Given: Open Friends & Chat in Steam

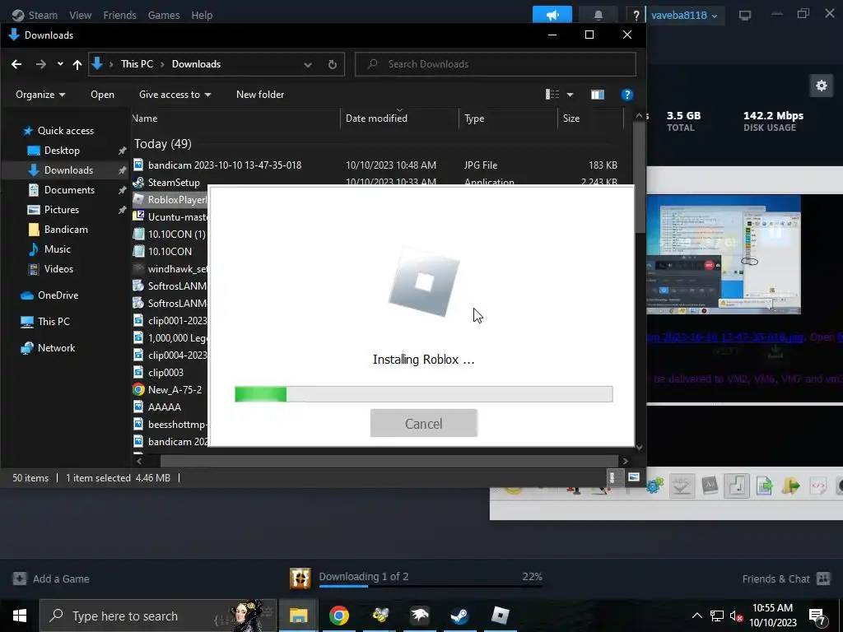Looking at the screenshot, I should click(x=786, y=579).
